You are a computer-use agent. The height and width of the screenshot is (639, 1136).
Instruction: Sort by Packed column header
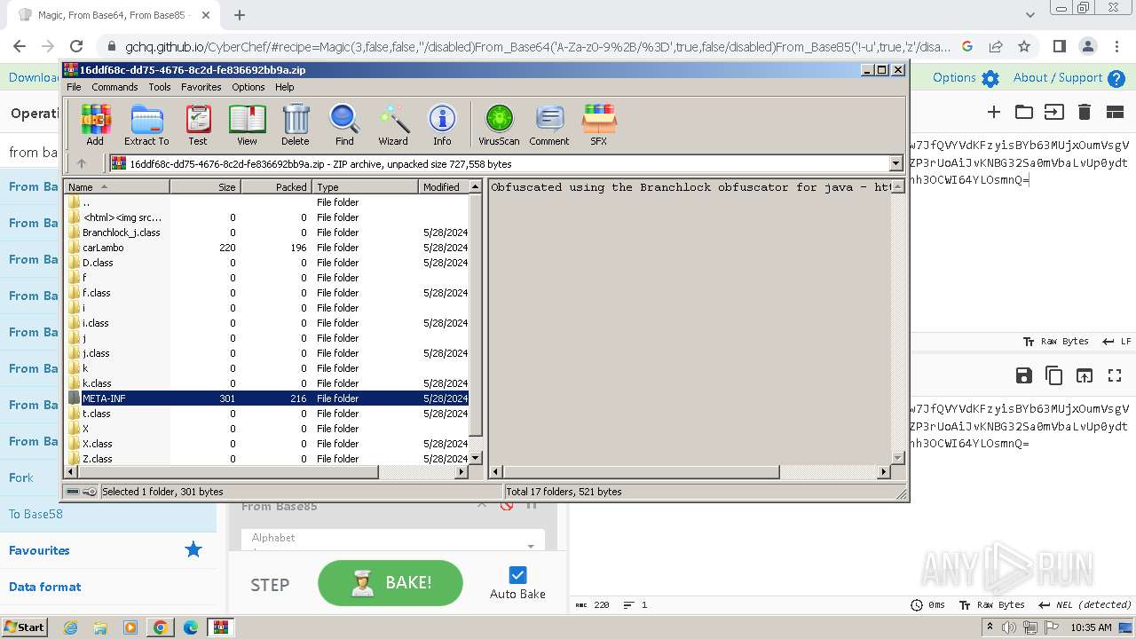pos(276,187)
